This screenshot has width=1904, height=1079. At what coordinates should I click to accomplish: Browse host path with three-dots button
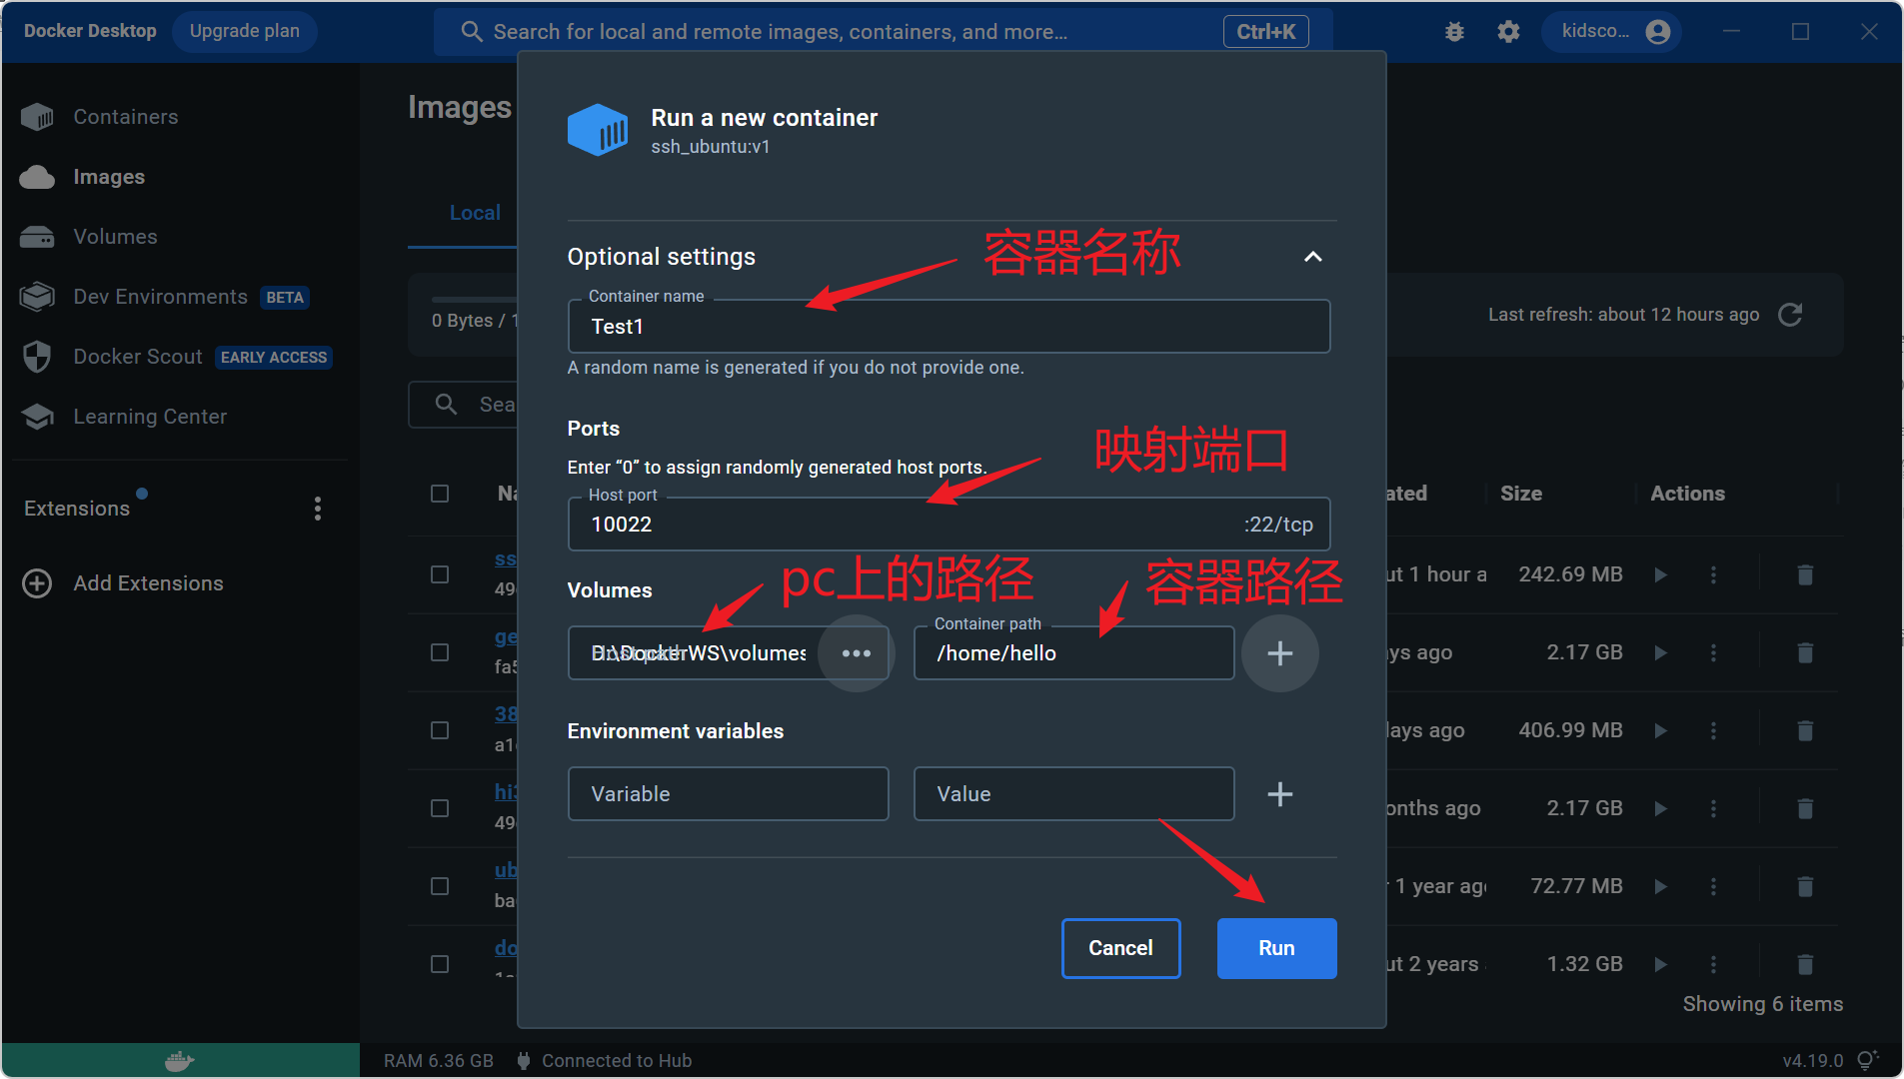(856, 653)
